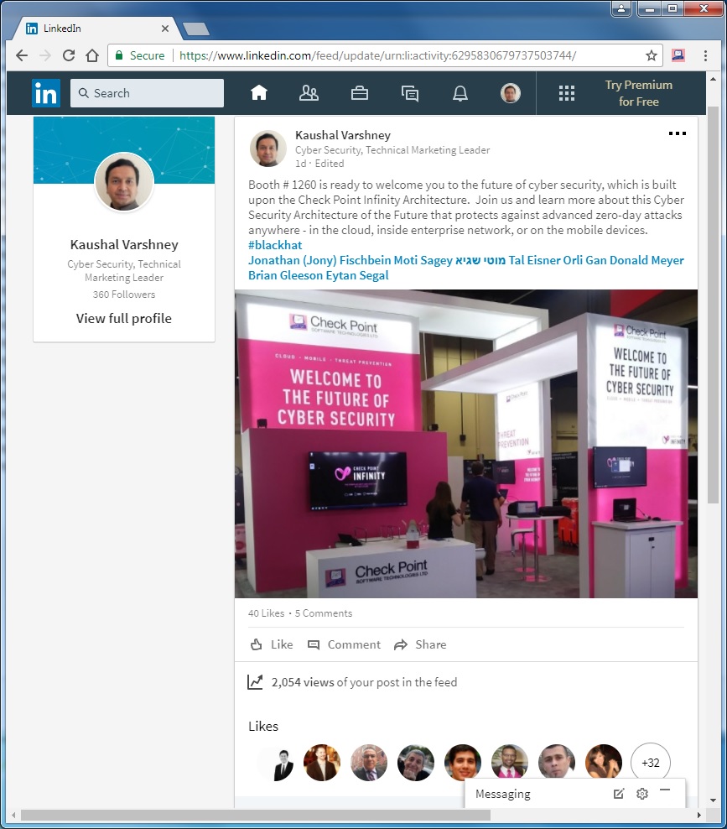727x829 pixels.
Task: Show the +32 more likers
Action: point(651,763)
